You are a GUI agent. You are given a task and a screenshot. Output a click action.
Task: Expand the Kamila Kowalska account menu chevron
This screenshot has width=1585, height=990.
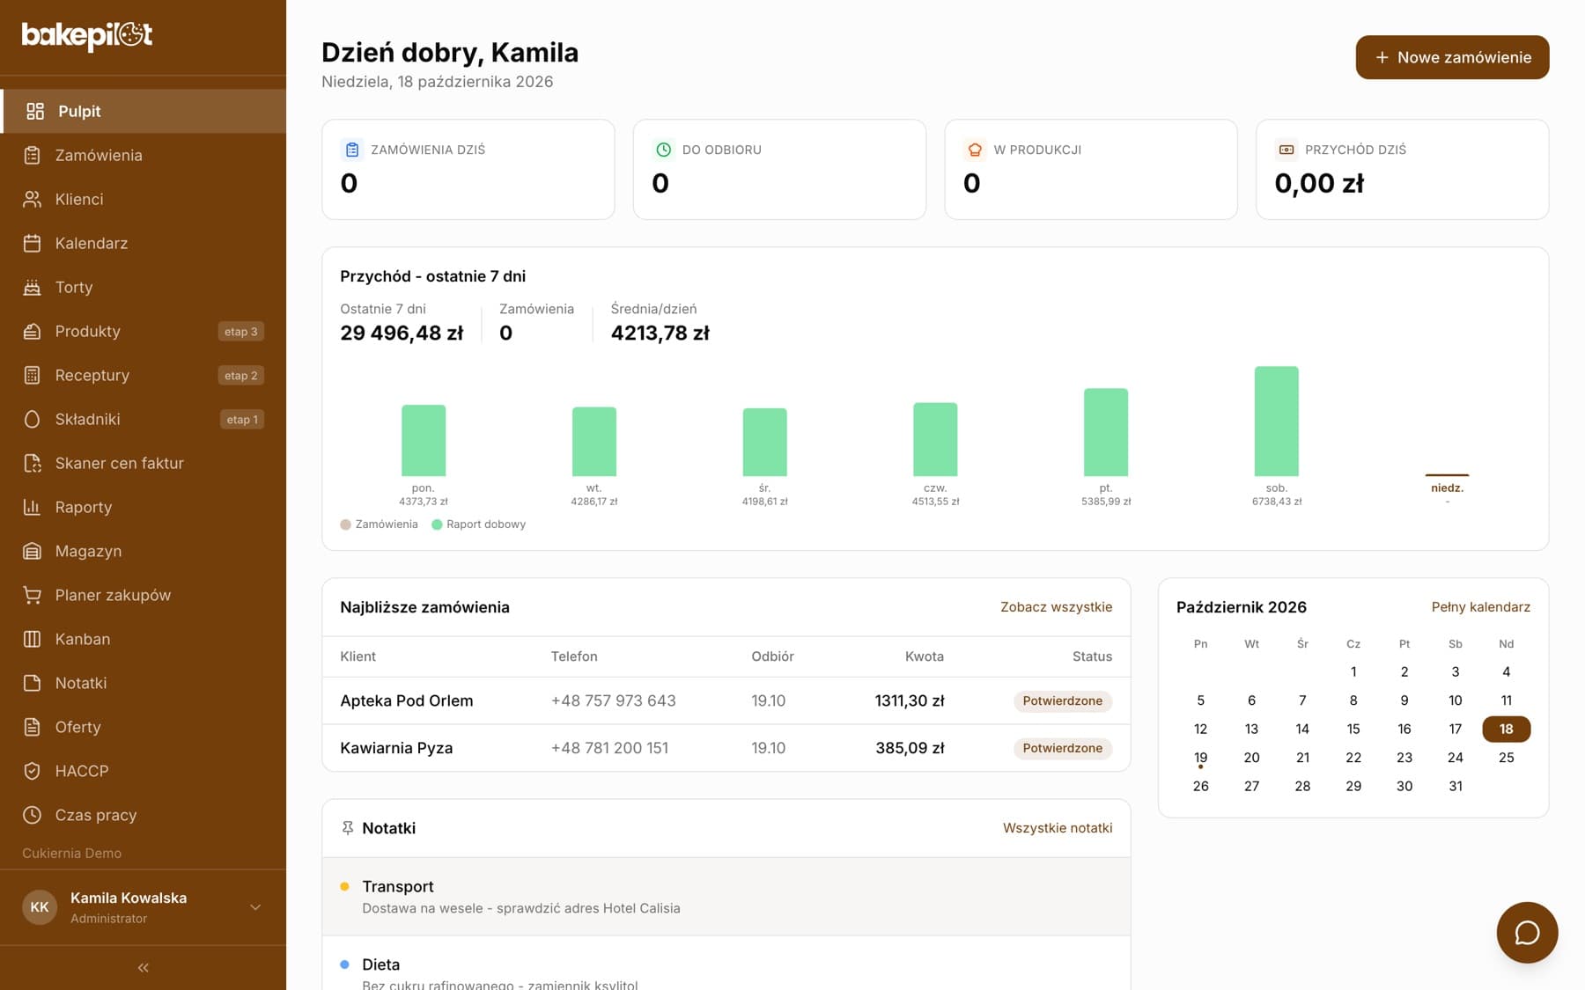point(255,907)
